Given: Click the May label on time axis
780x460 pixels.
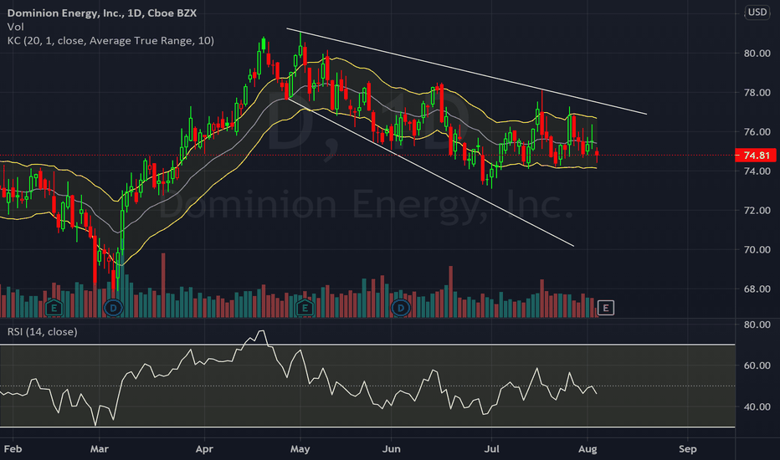Looking at the screenshot, I should pyautogui.click(x=300, y=449).
